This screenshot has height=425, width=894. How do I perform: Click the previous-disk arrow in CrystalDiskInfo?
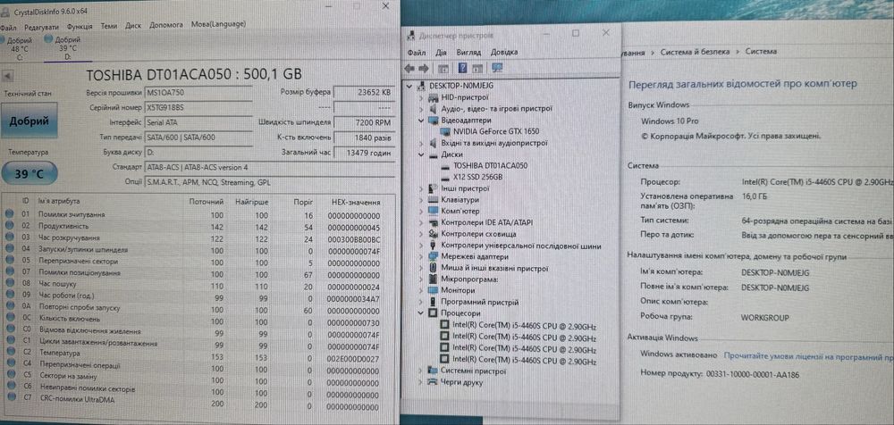pyautogui.click(x=8, y=75)
